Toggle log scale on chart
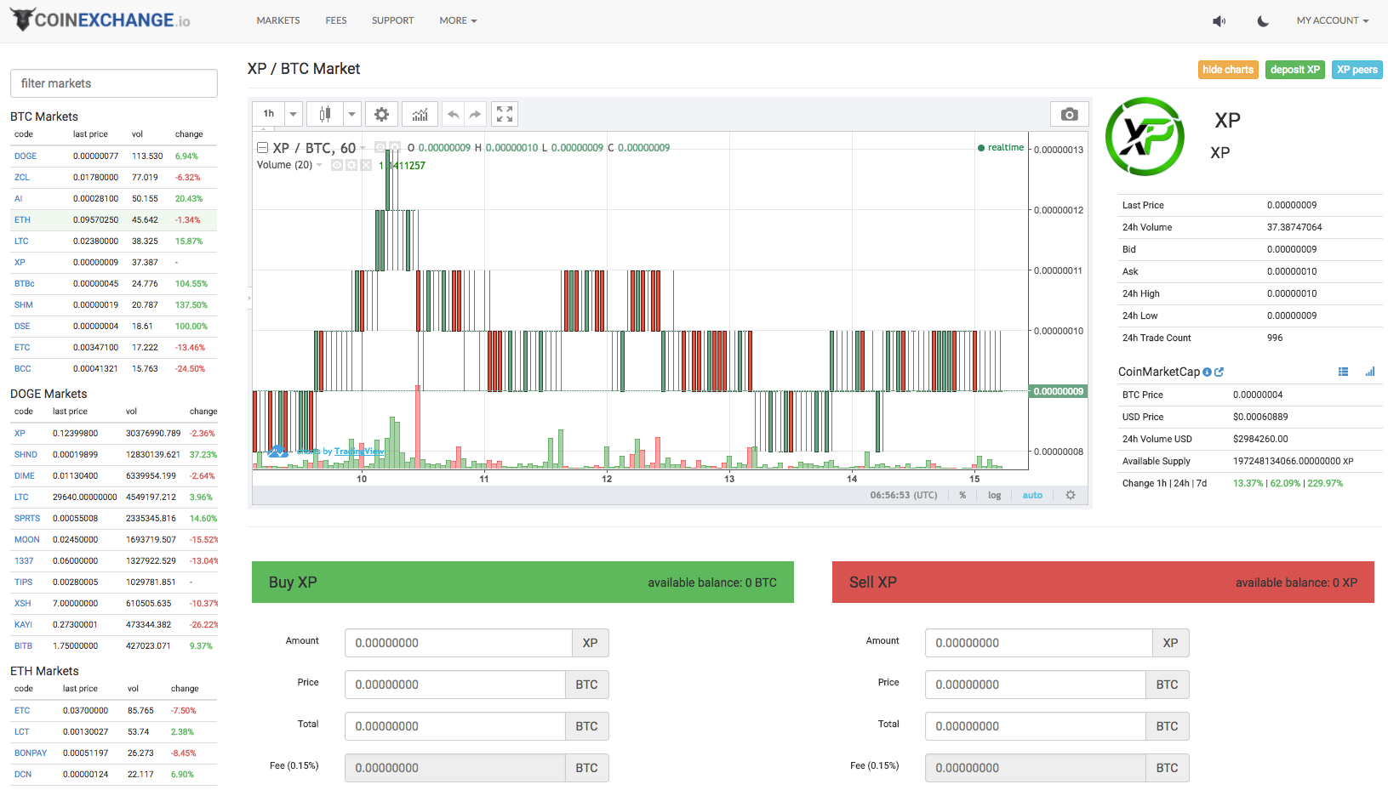 [x=994, y=495]
